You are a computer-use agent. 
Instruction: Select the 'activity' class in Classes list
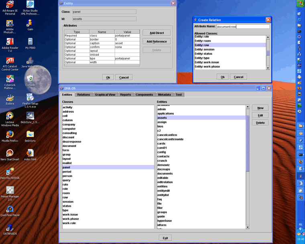point(108,108)
